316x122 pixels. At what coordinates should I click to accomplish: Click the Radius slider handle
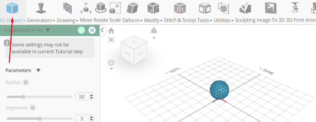[x=23, y=97]
